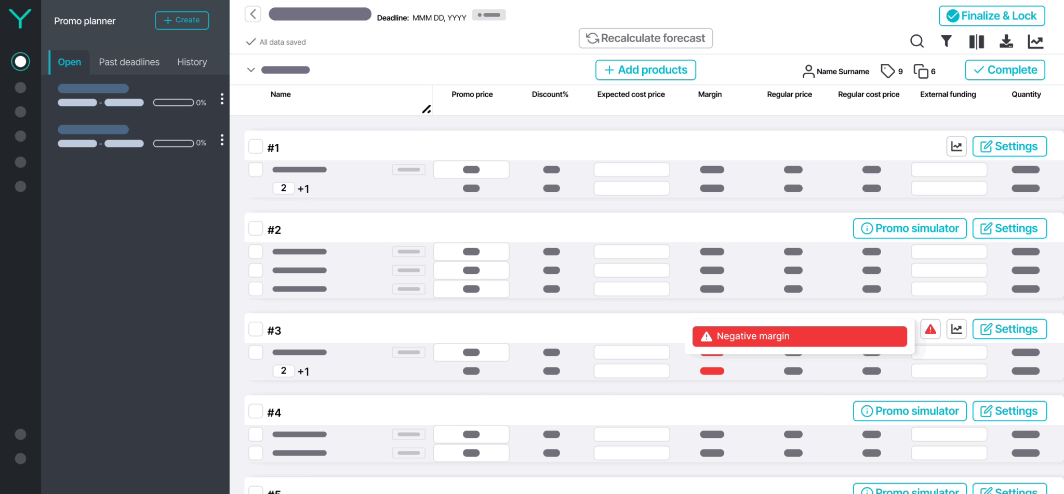Click Recalculate forecast button

coord(645,38)
